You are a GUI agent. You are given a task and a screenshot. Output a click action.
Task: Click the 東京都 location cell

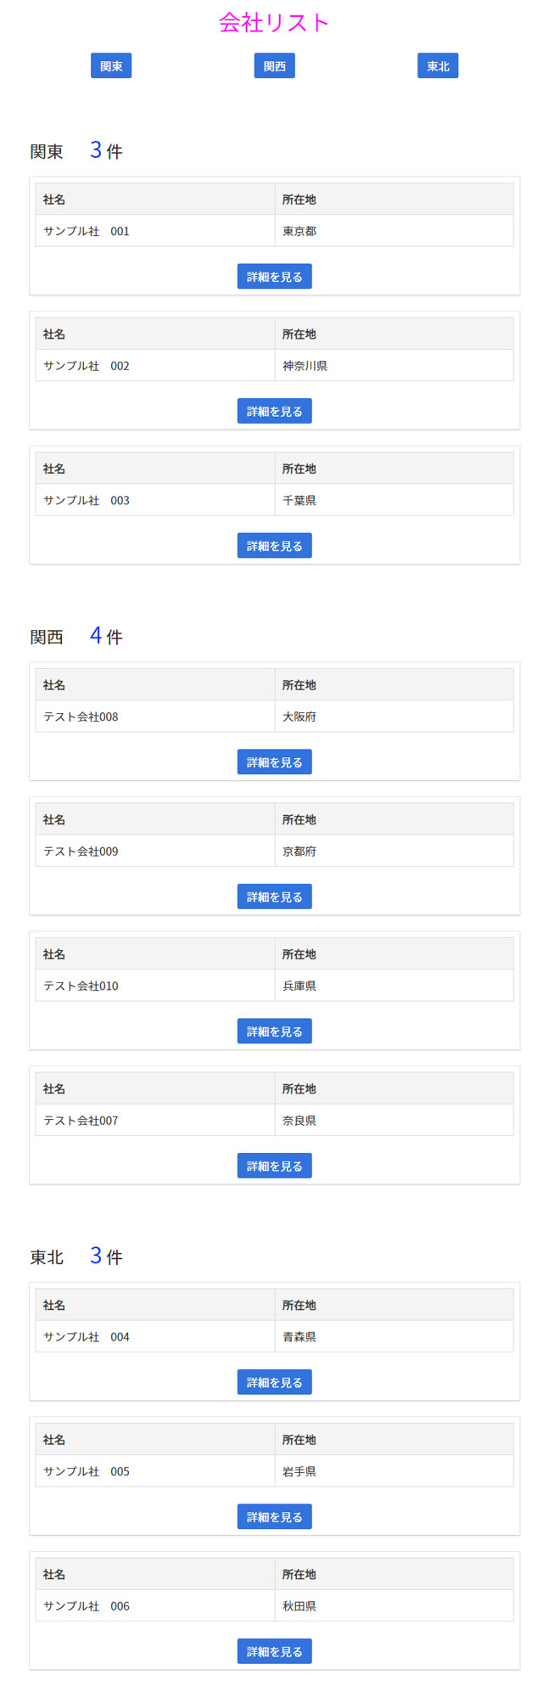point(395,231)
